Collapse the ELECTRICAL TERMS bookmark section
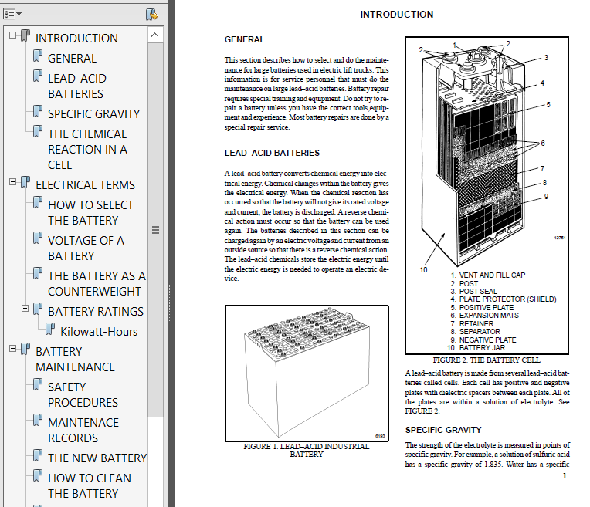This screenshot has width=590, height=507. pos(13,181)
